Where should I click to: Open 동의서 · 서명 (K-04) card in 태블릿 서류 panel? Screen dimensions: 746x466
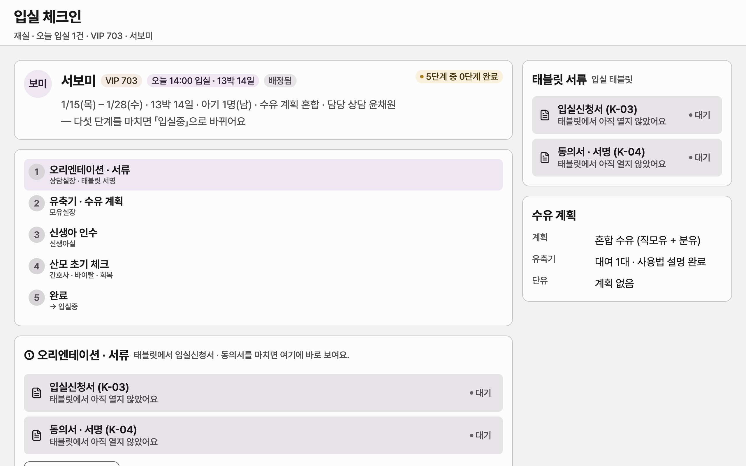click(627, 158)
